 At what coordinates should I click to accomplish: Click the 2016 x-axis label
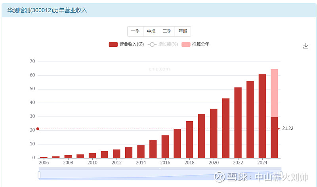[x=165, y=162]
